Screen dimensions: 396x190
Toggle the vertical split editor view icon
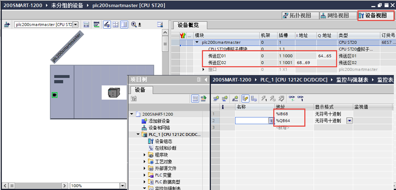click(x=124, y=24)
